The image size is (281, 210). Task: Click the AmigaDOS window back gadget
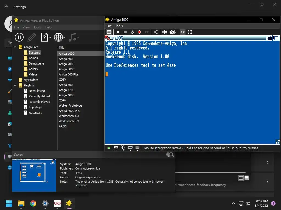coord(269,38)
